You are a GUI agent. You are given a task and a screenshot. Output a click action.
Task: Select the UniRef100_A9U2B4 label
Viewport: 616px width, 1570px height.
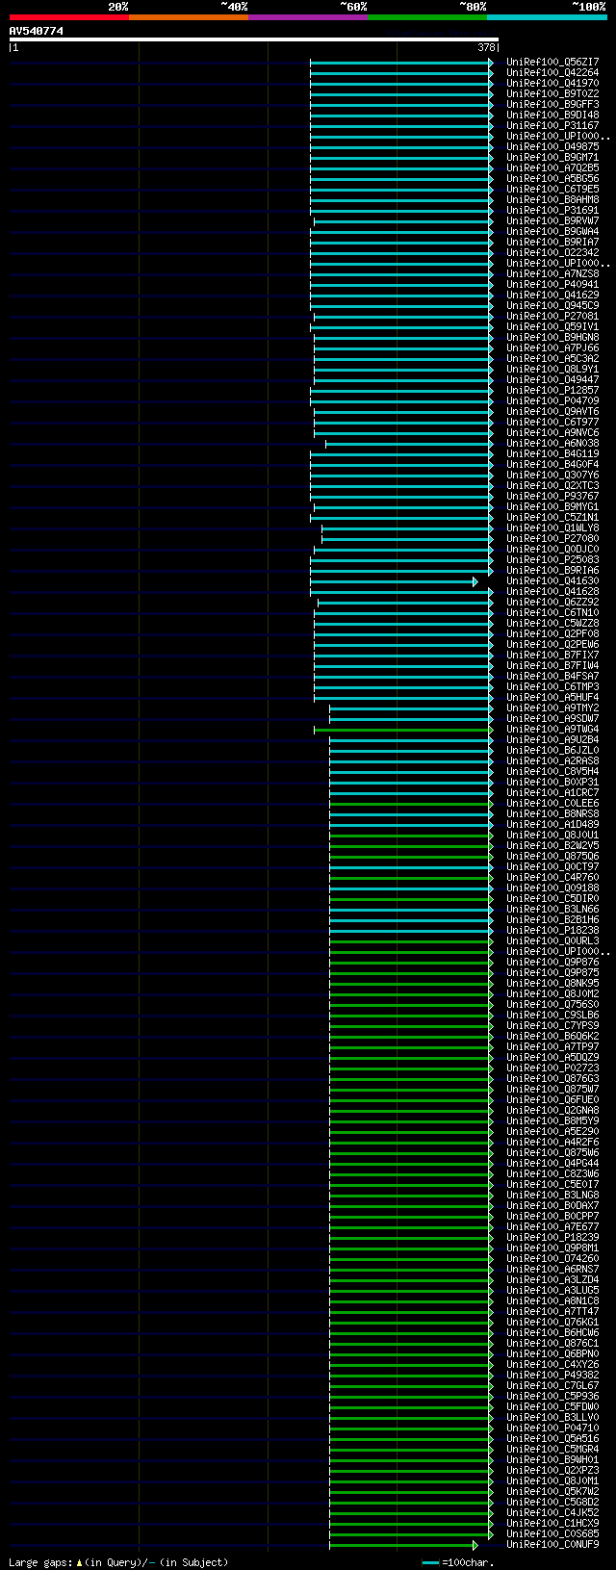click(x=552, y=739)
